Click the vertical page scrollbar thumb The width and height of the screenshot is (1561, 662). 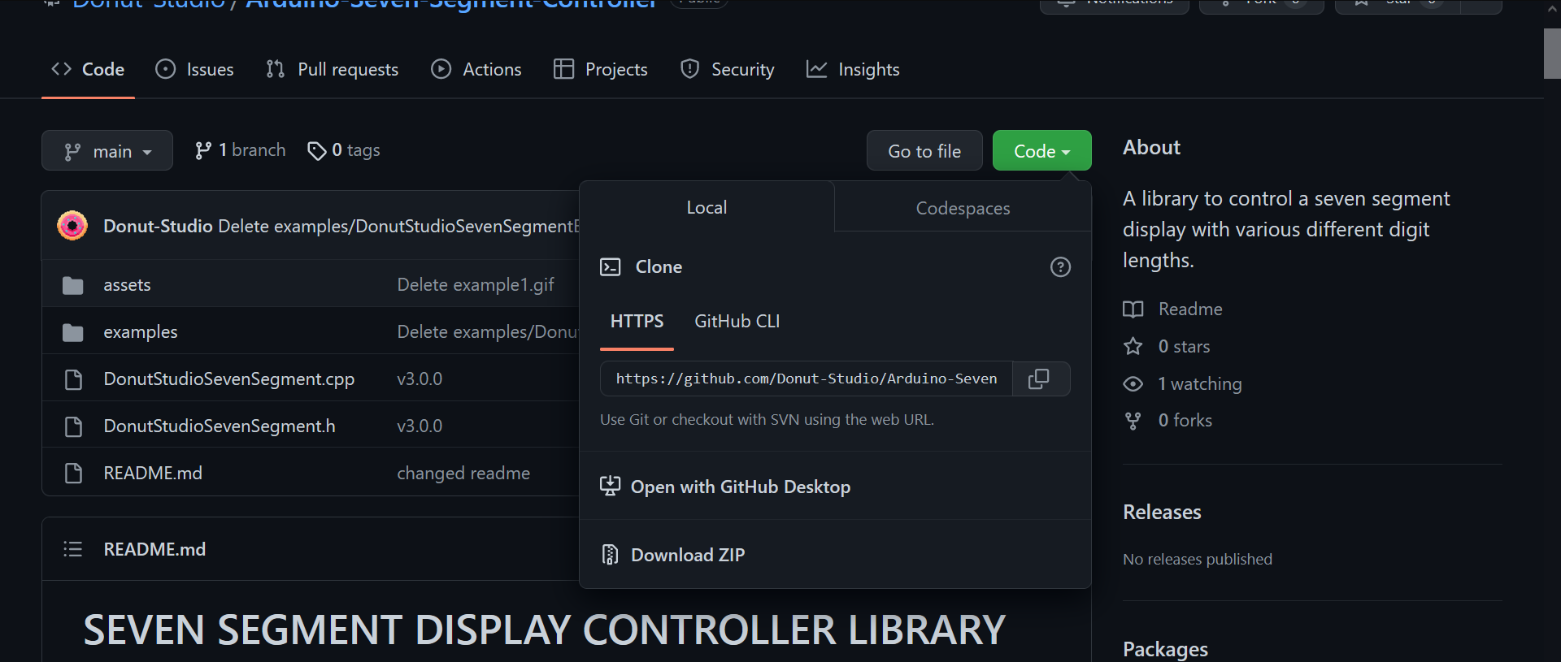click(1552, 54)
